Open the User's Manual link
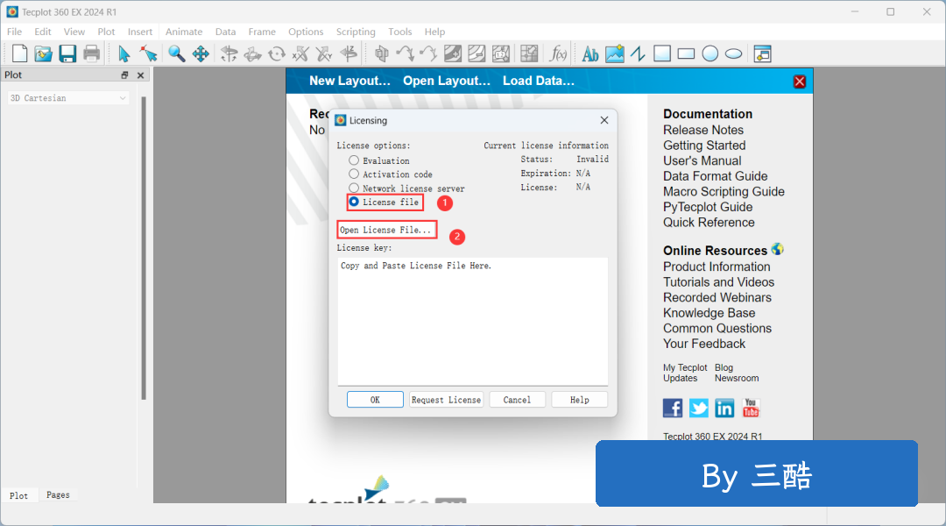Image resolution: width=946 pixels, height=526 pixels. point(702,160)
